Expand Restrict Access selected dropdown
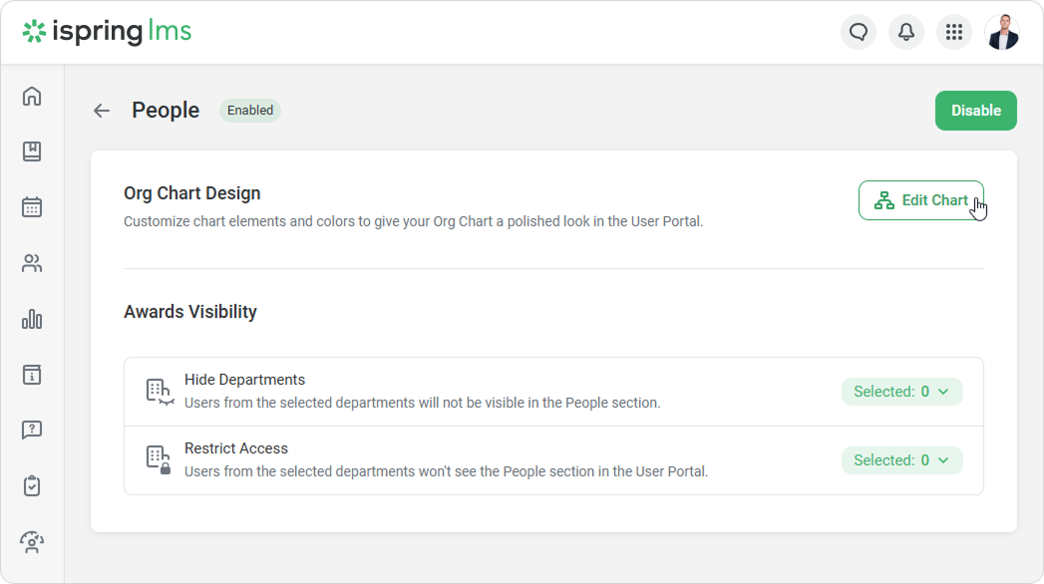 click(x=901, y=460)
